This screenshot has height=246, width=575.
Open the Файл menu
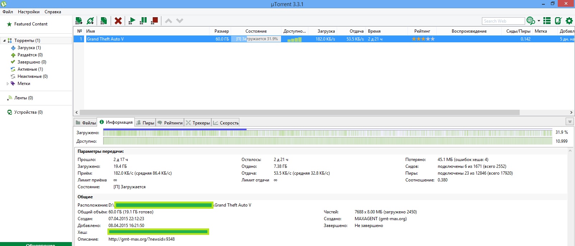[x=8, y=12]
